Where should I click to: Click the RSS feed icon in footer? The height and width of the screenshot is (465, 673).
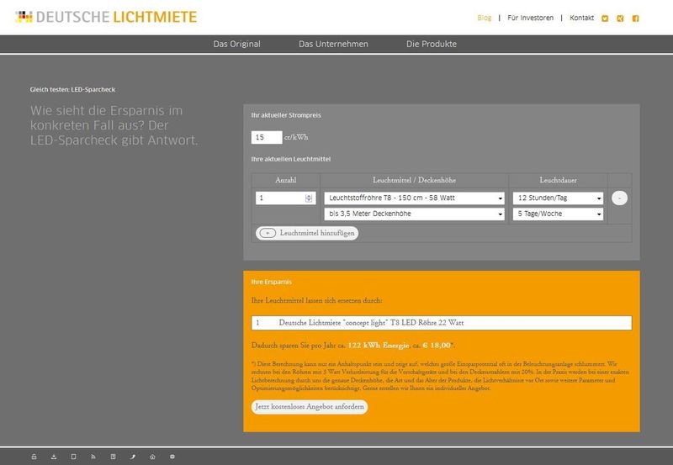pos(93,457)
